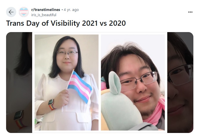
Task: Click the white divider between both photos
Action: [100, 82]
